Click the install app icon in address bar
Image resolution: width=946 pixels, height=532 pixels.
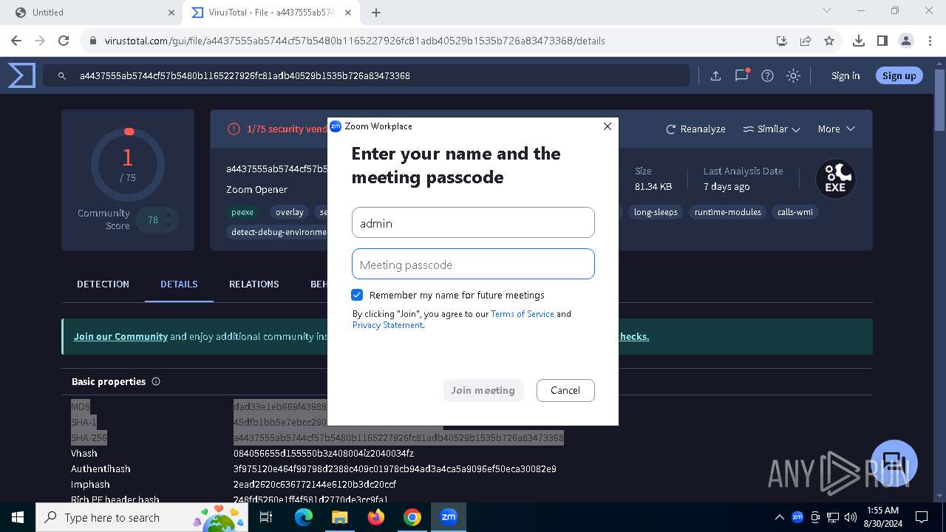(781, 41)
